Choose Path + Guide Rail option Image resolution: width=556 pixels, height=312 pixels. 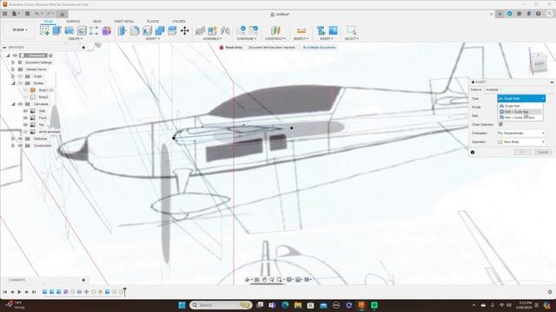click(520, 112)
